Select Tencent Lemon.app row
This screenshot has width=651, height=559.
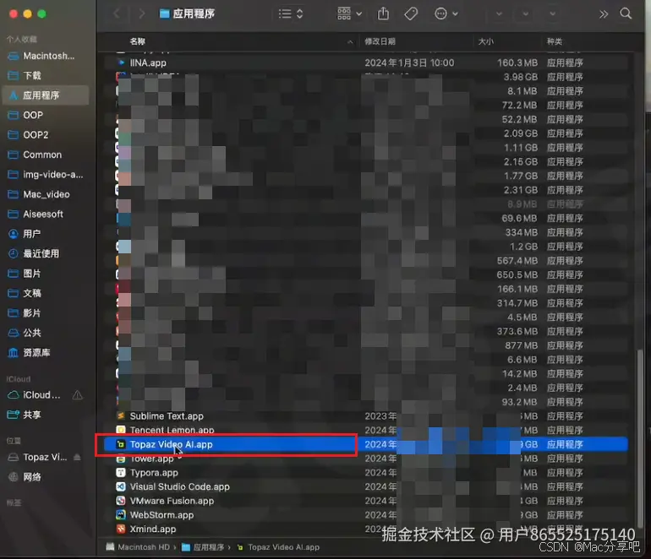tap(366, 430)
